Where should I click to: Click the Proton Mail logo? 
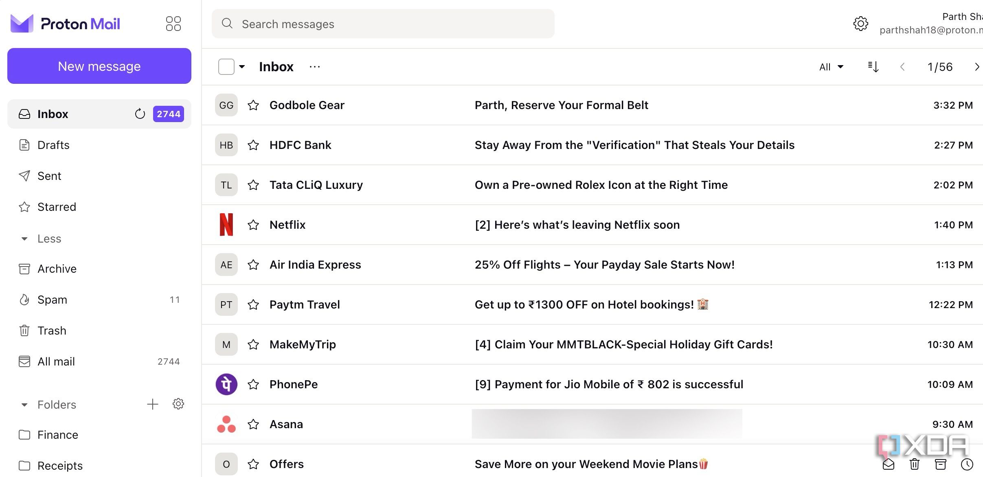tap(65, 24)
